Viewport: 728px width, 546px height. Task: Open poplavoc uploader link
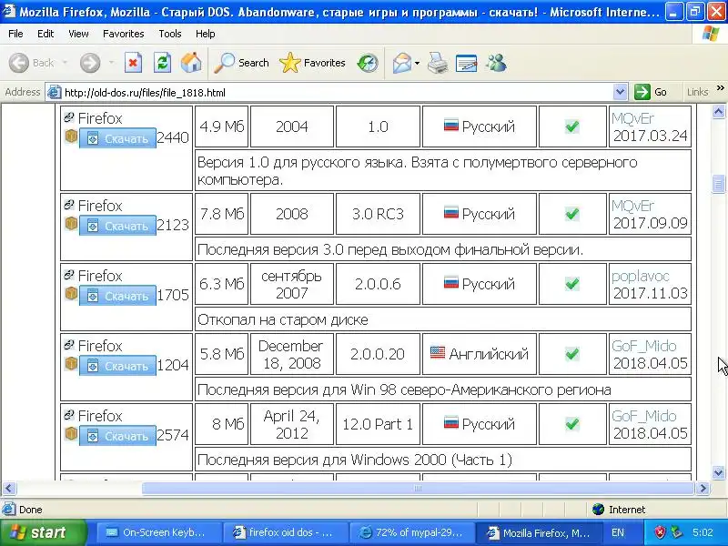click(x=641, y=277)
